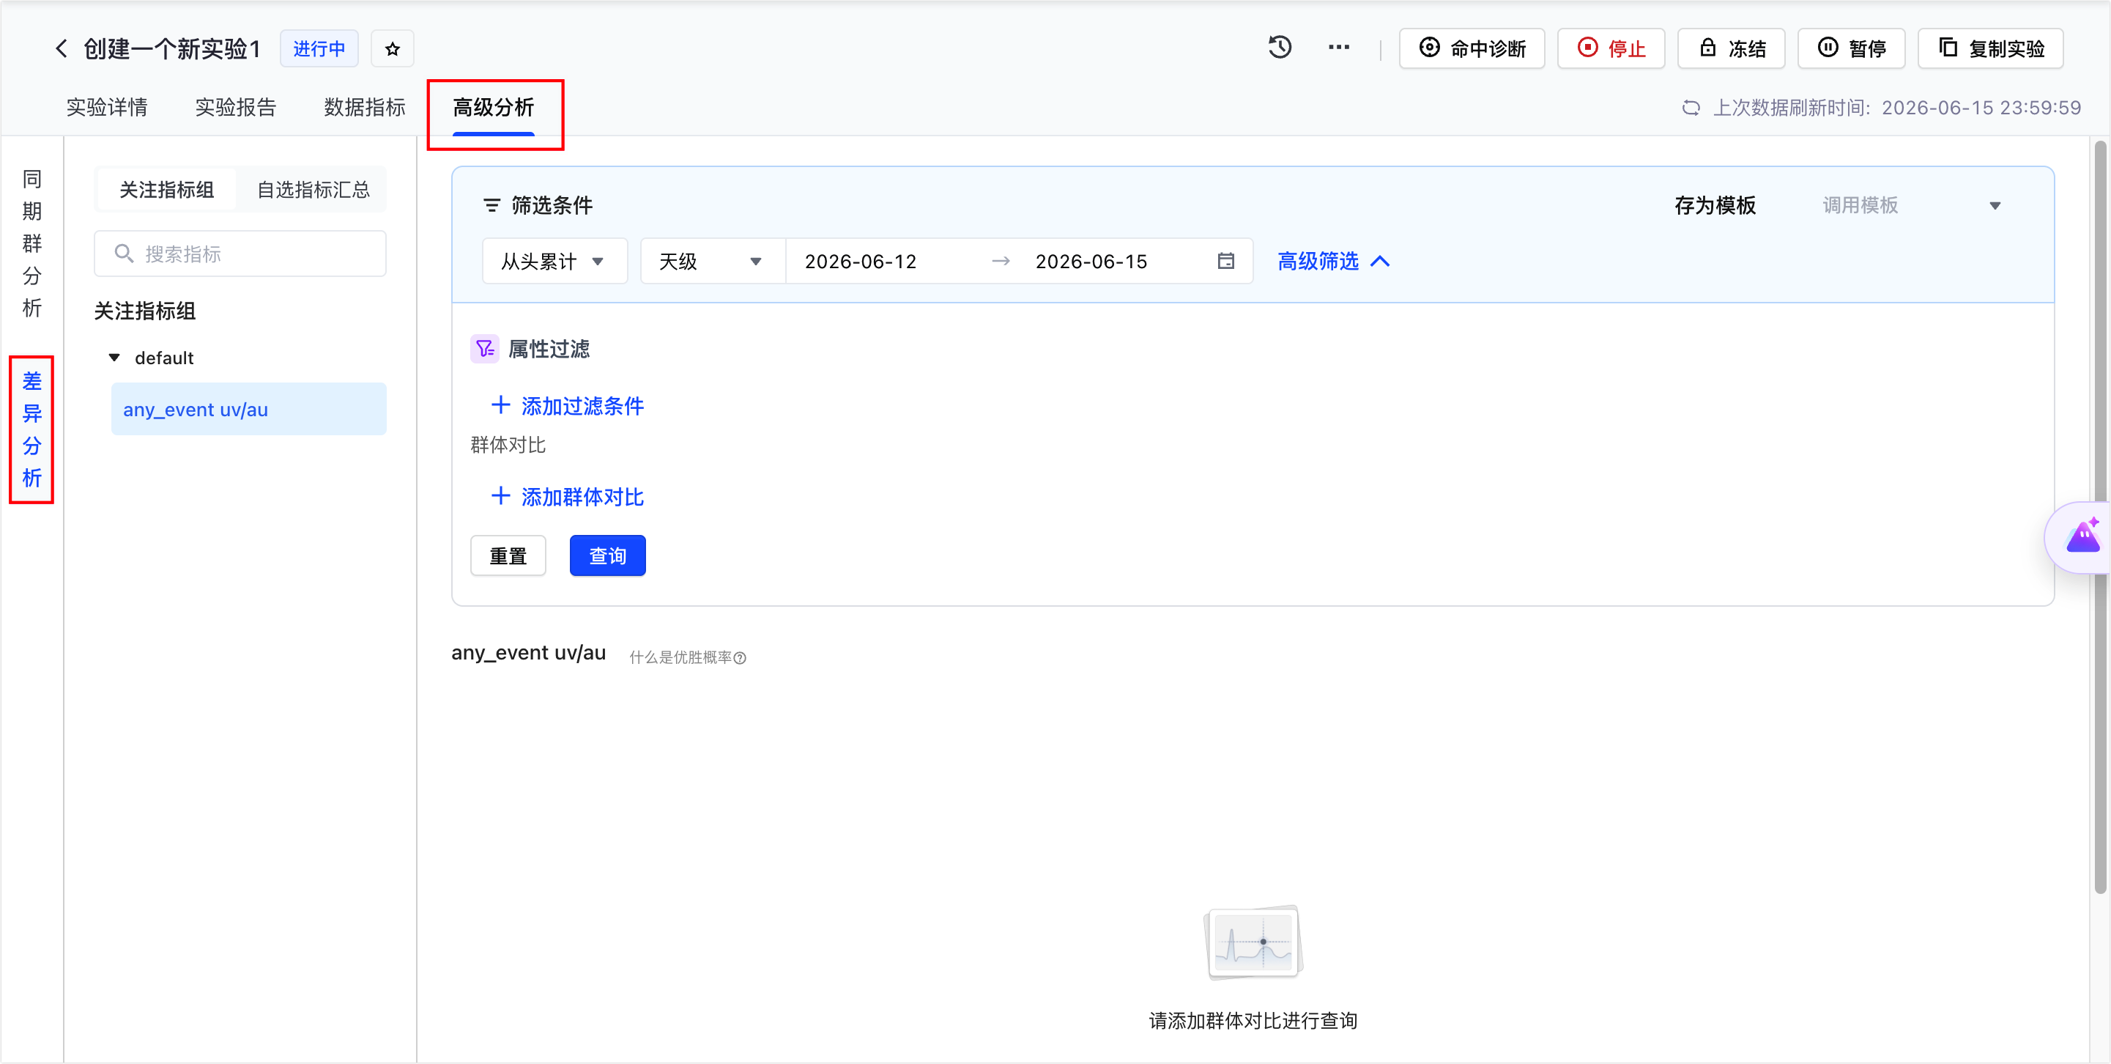Click the vertical page scrollbar

(2099, 517)
